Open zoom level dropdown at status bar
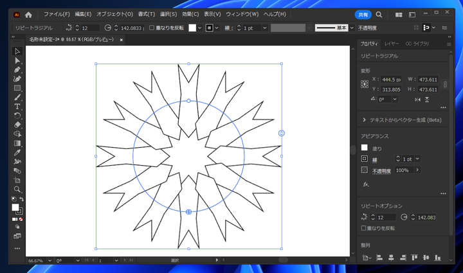The height and width of the screenshot is (273, 463). click(50, 261)
